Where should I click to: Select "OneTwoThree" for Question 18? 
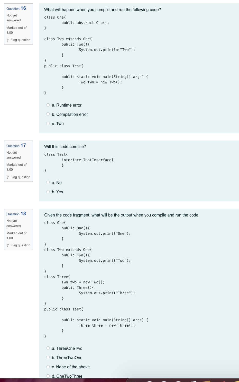tap(48, 376)
